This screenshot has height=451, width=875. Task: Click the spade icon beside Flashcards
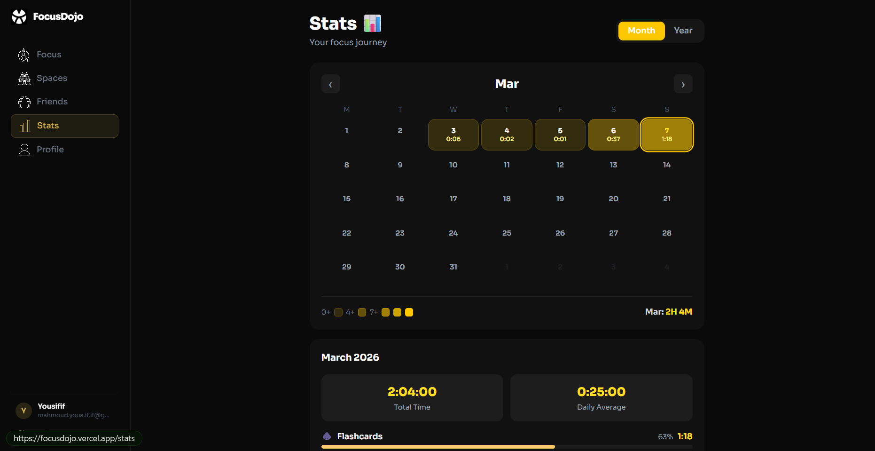[x=327, y=436]
